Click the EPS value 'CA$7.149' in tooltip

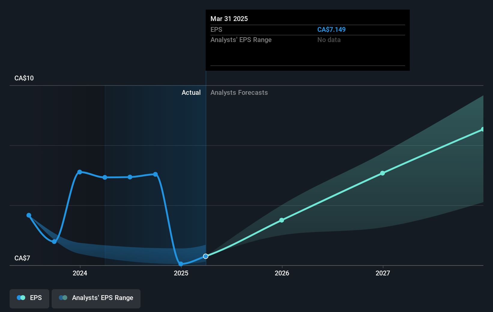click(x=331, y=29)
